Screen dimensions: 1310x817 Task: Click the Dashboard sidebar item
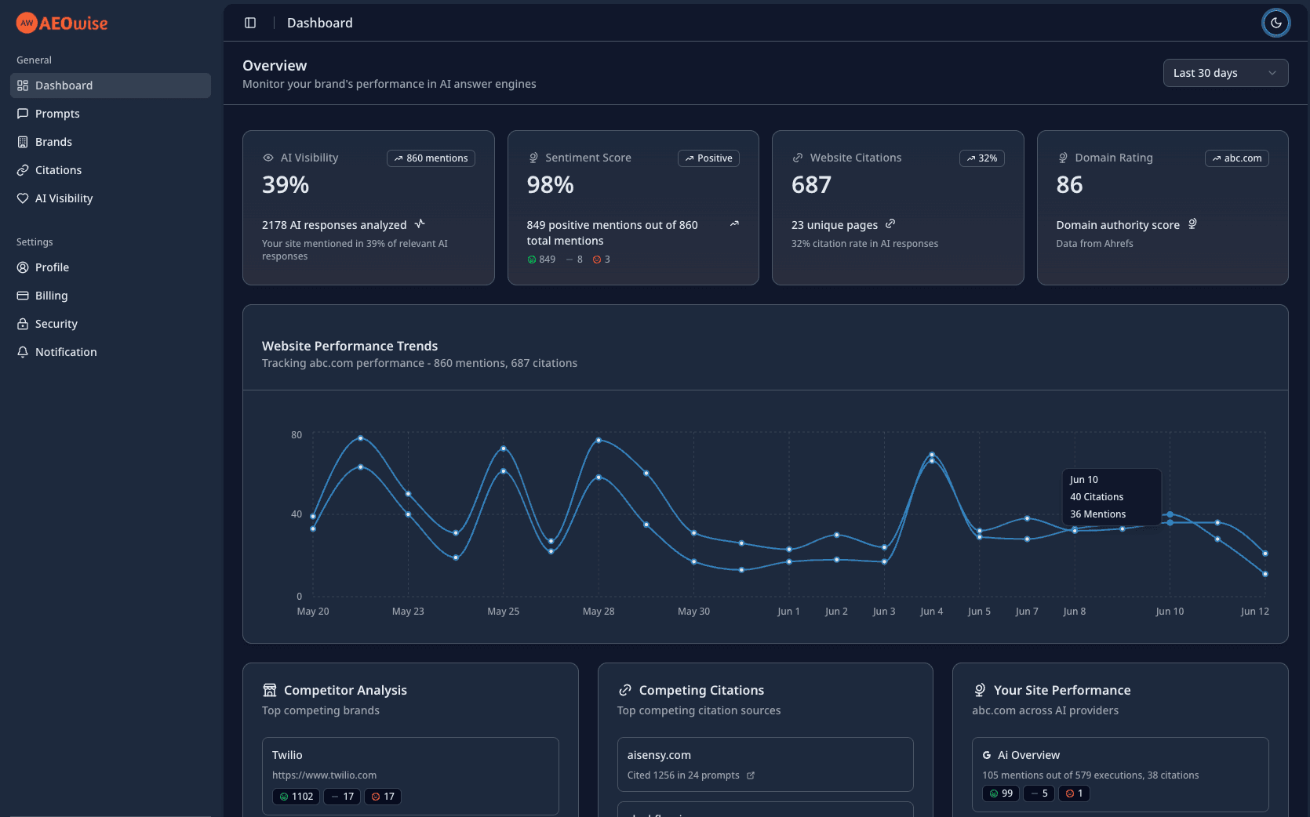point(110,85)
